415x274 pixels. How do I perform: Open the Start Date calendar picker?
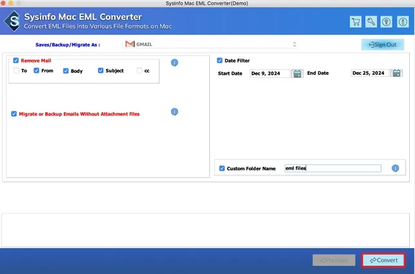[297, 73]
